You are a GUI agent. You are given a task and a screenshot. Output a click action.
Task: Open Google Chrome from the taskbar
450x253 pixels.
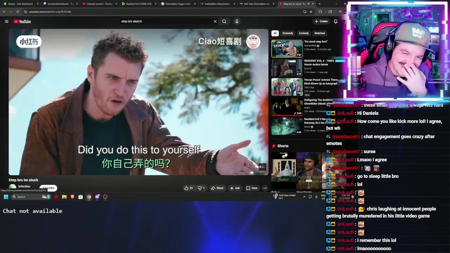(x=89, y=197)
